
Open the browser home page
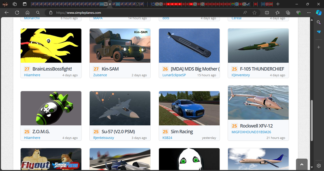27,12
